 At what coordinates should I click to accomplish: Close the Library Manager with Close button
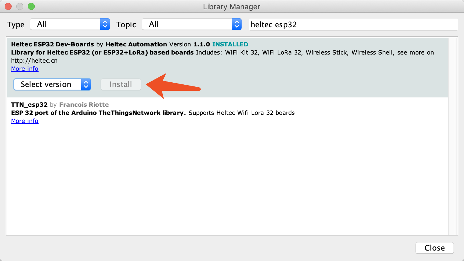coord(434,248)
